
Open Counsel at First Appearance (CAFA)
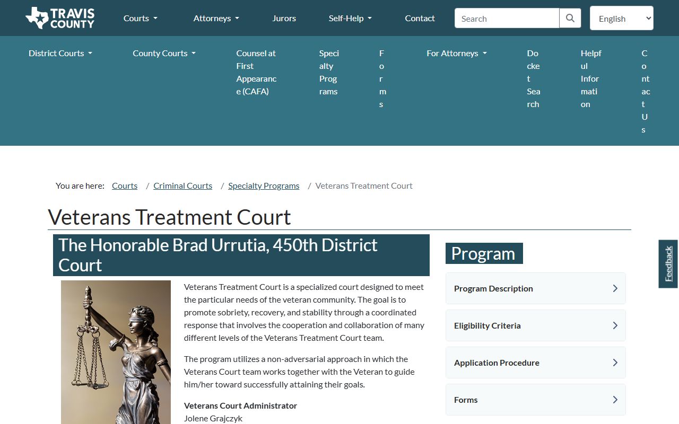pos(257,72)
